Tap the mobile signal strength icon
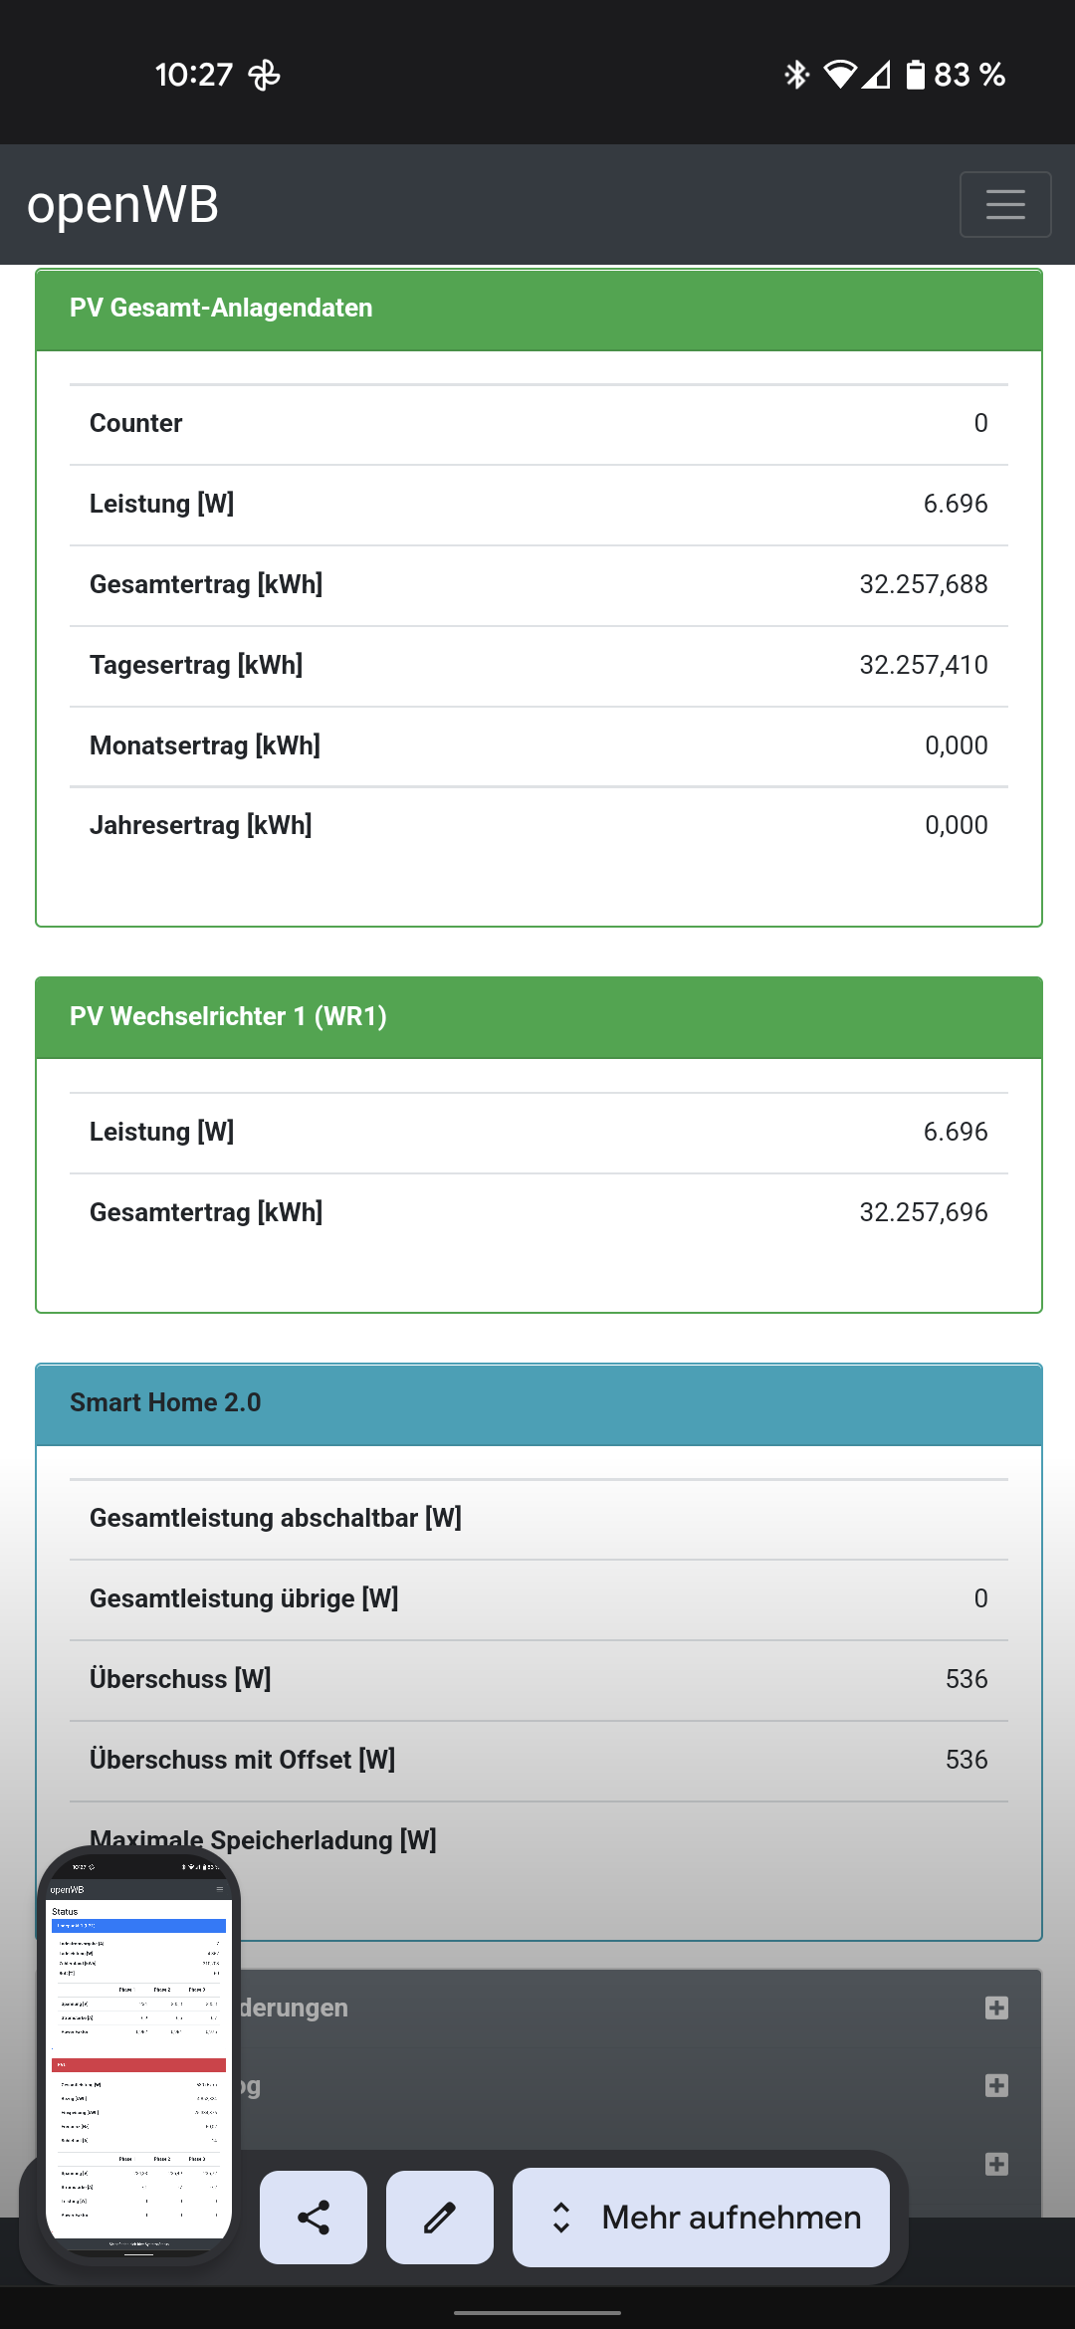Screen dimensions: 1075x2329 (x=877, y=75)
